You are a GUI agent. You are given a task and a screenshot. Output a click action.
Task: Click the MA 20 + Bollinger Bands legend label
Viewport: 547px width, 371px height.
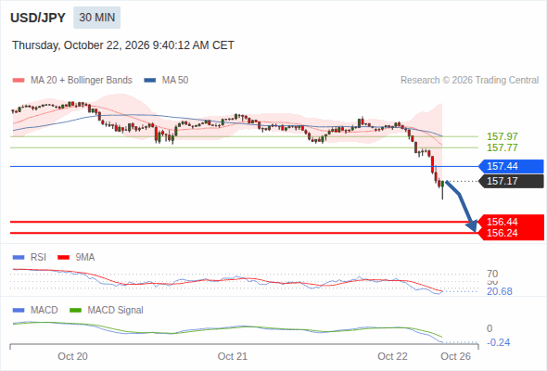click(82, 81)
